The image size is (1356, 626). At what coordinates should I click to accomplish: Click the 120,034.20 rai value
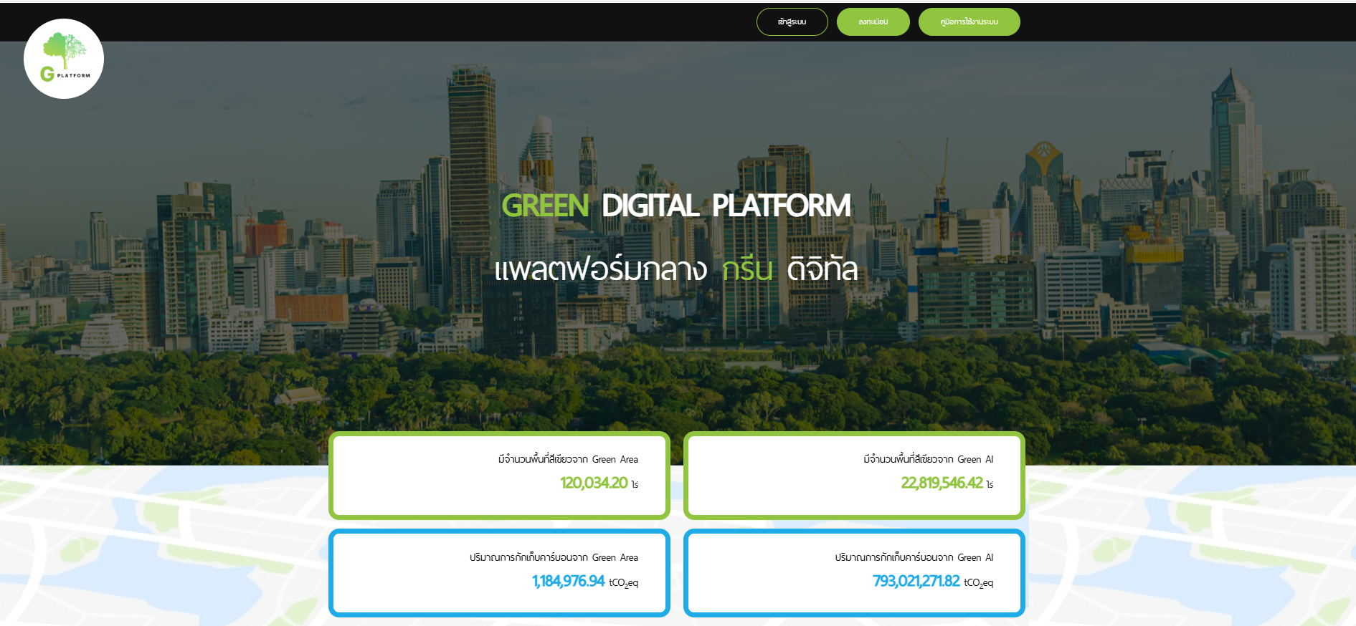(594, 483)
